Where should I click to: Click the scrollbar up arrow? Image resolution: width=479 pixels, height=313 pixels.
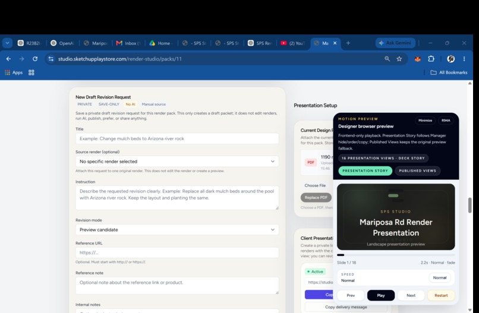tap(470, 83)
